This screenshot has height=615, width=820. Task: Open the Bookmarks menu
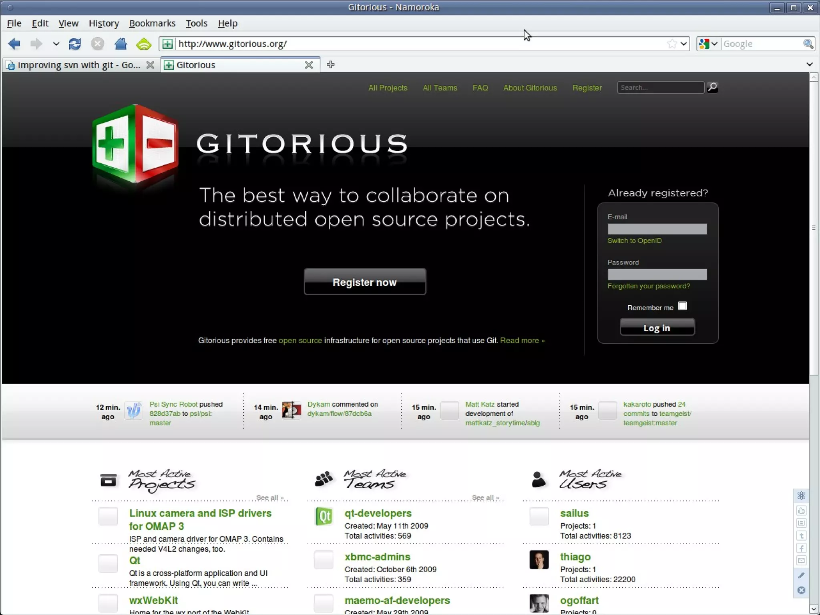(152, 23)
